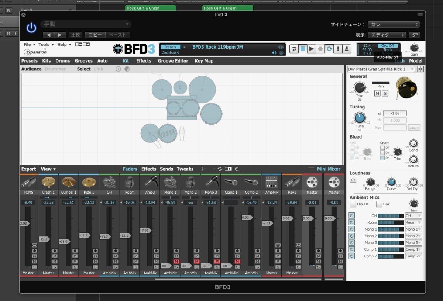Screen dimensions: 443x301
Task: Select the Rev1 channel icon
Action: [x=292, y=182]
